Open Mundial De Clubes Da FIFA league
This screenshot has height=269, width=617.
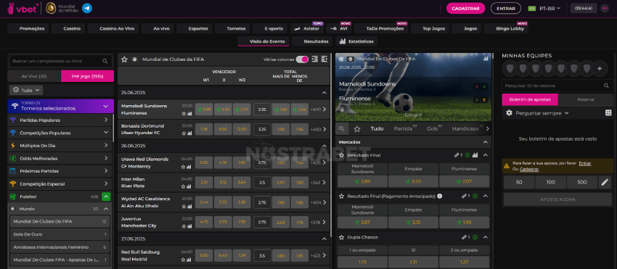click(x=60, y=221)
